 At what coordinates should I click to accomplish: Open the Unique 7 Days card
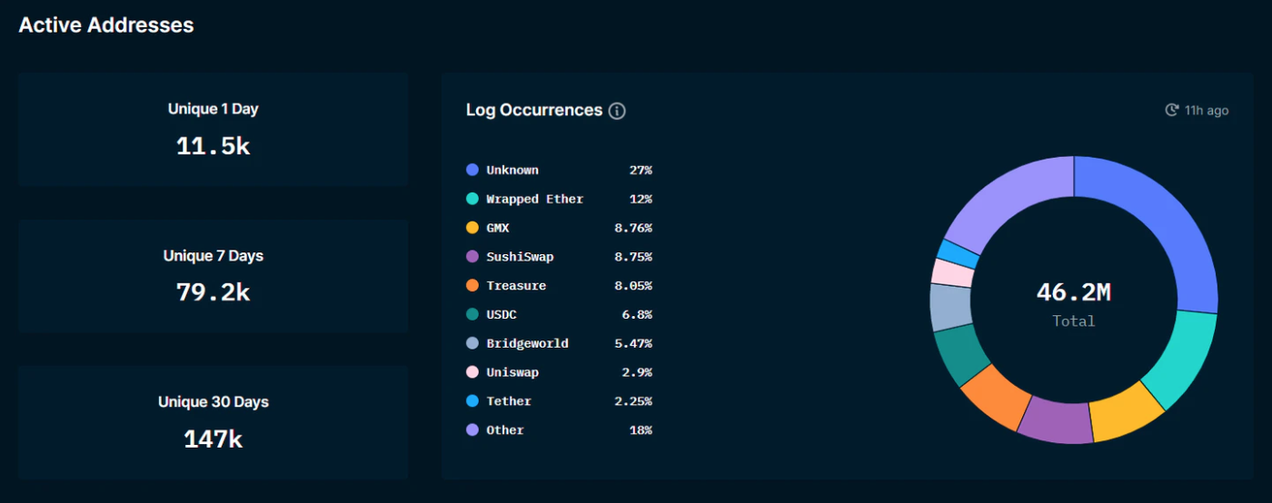click(x=213, y=276)
